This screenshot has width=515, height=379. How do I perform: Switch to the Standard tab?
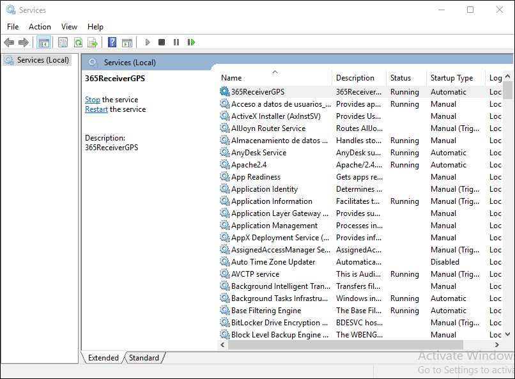[144, 358]
